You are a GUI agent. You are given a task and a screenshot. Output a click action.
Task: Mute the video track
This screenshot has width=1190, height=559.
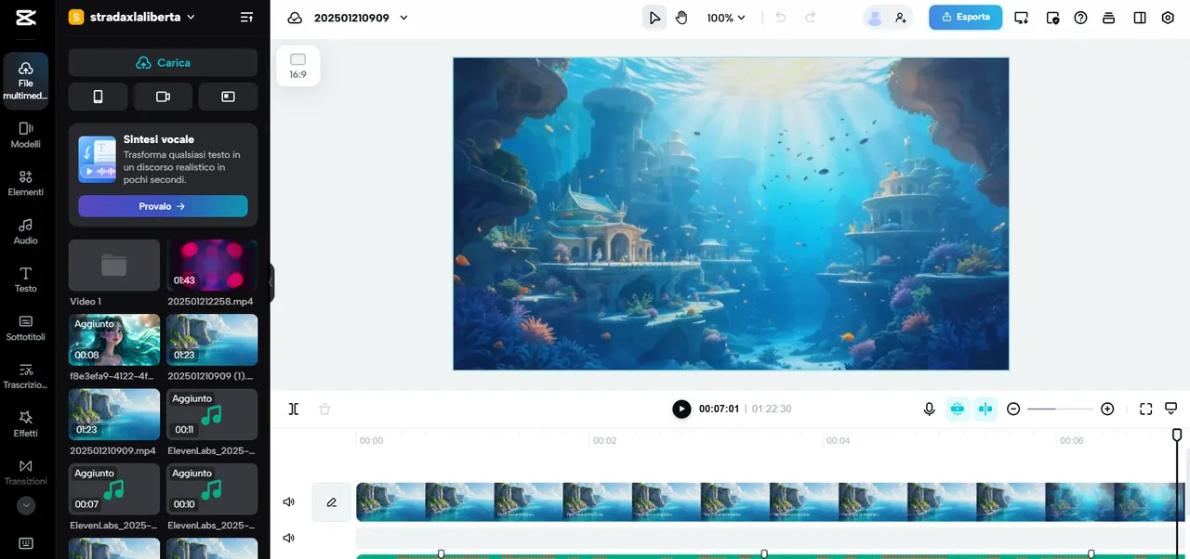pos(289,502)
